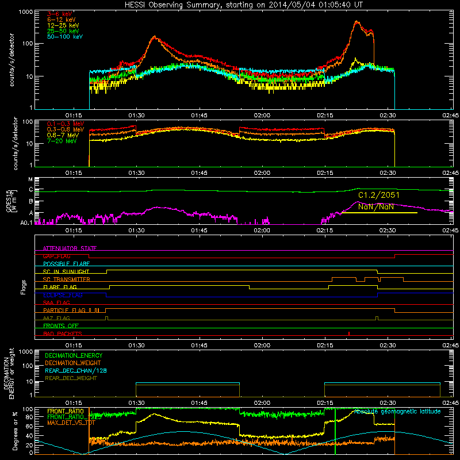Click the 'REAR_DEC_WEIGHT' legend label
Screen dimensions: 460x460
coord(71,378)
